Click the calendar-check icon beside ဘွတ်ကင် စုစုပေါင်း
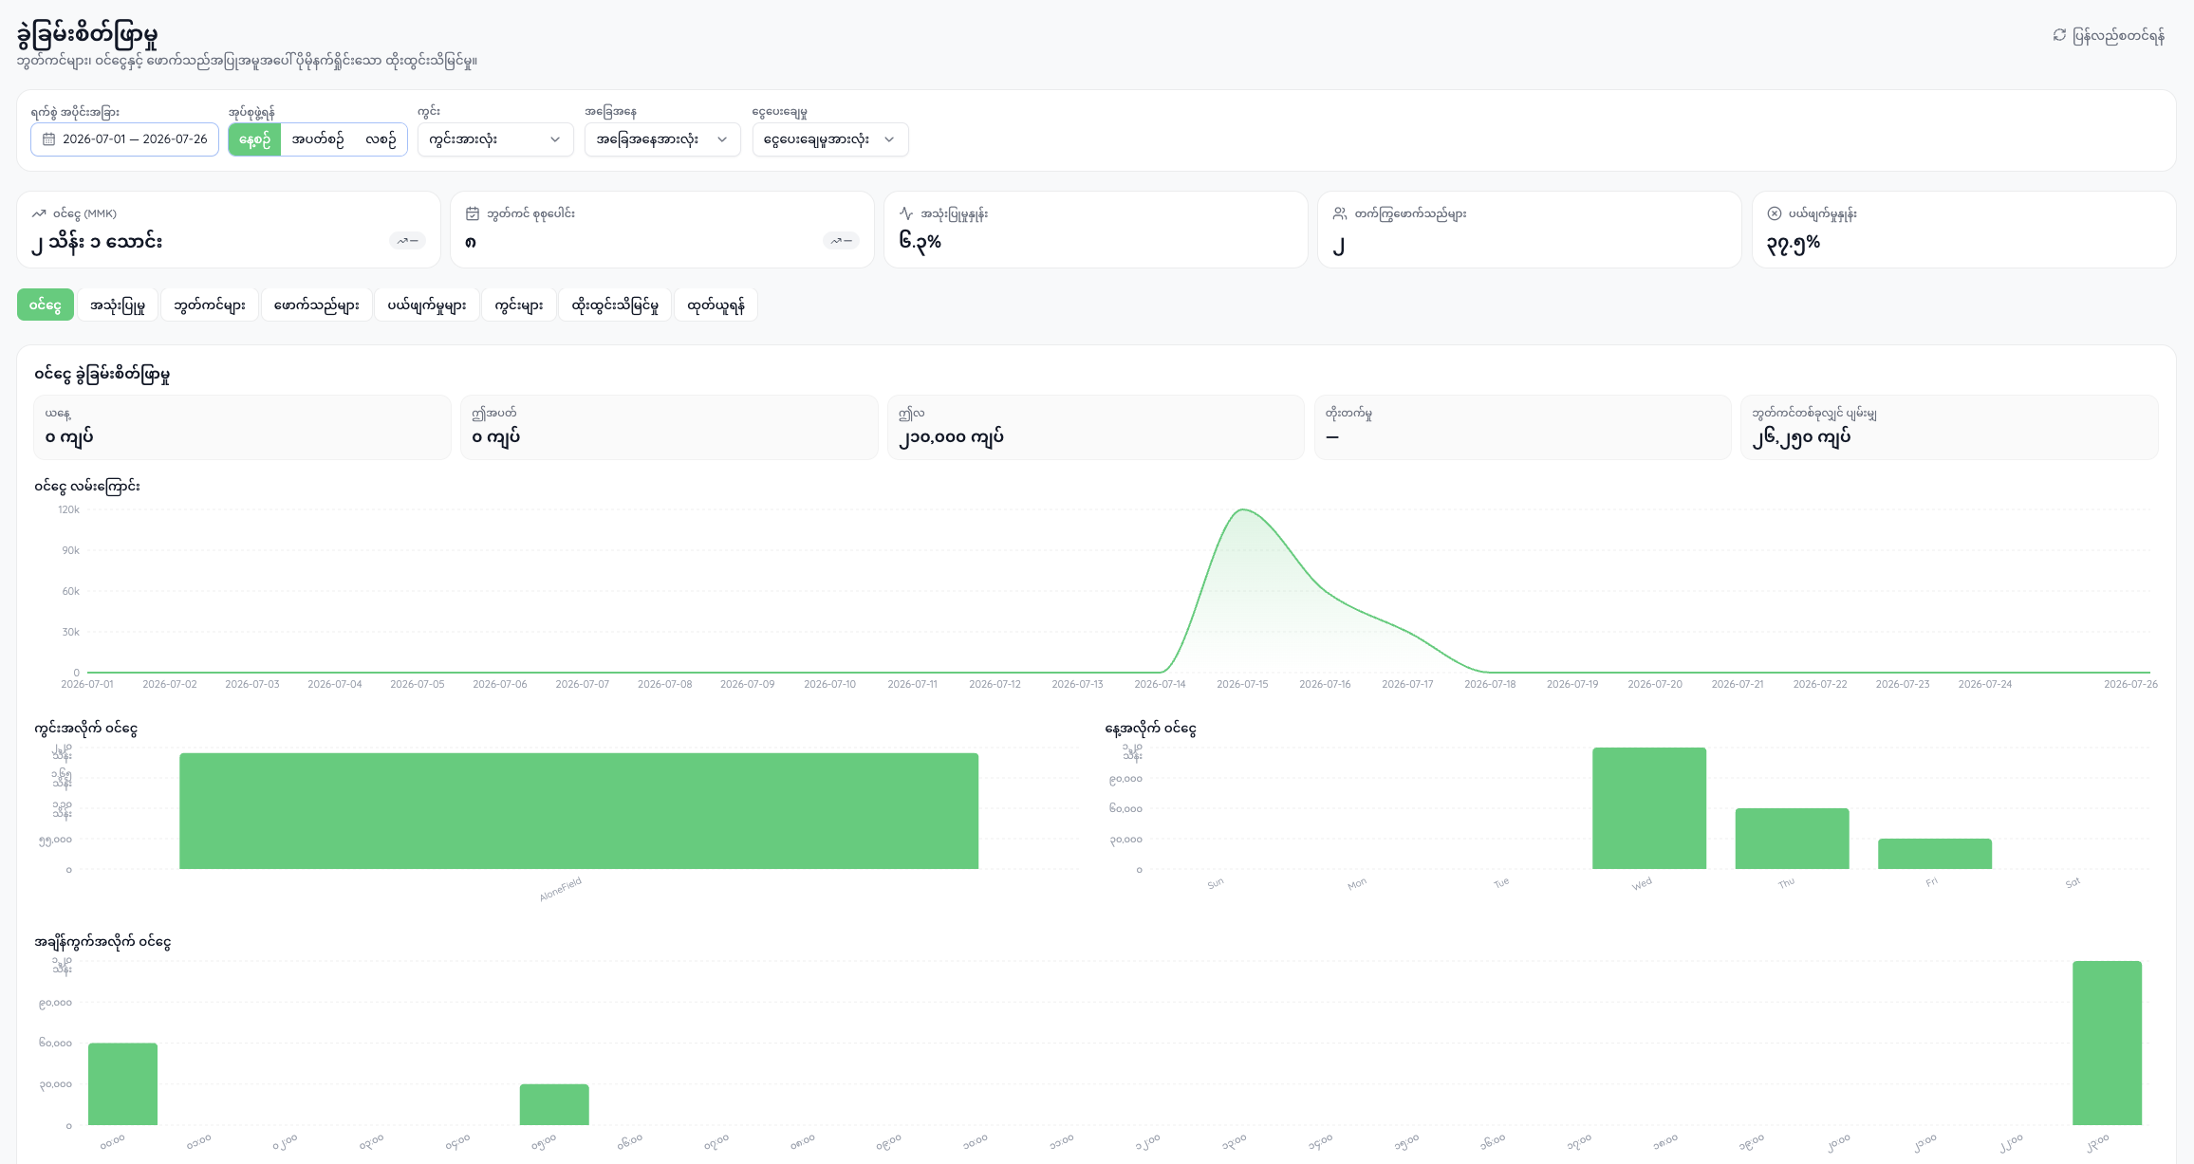2194x1164 pixels. (473, 213)
